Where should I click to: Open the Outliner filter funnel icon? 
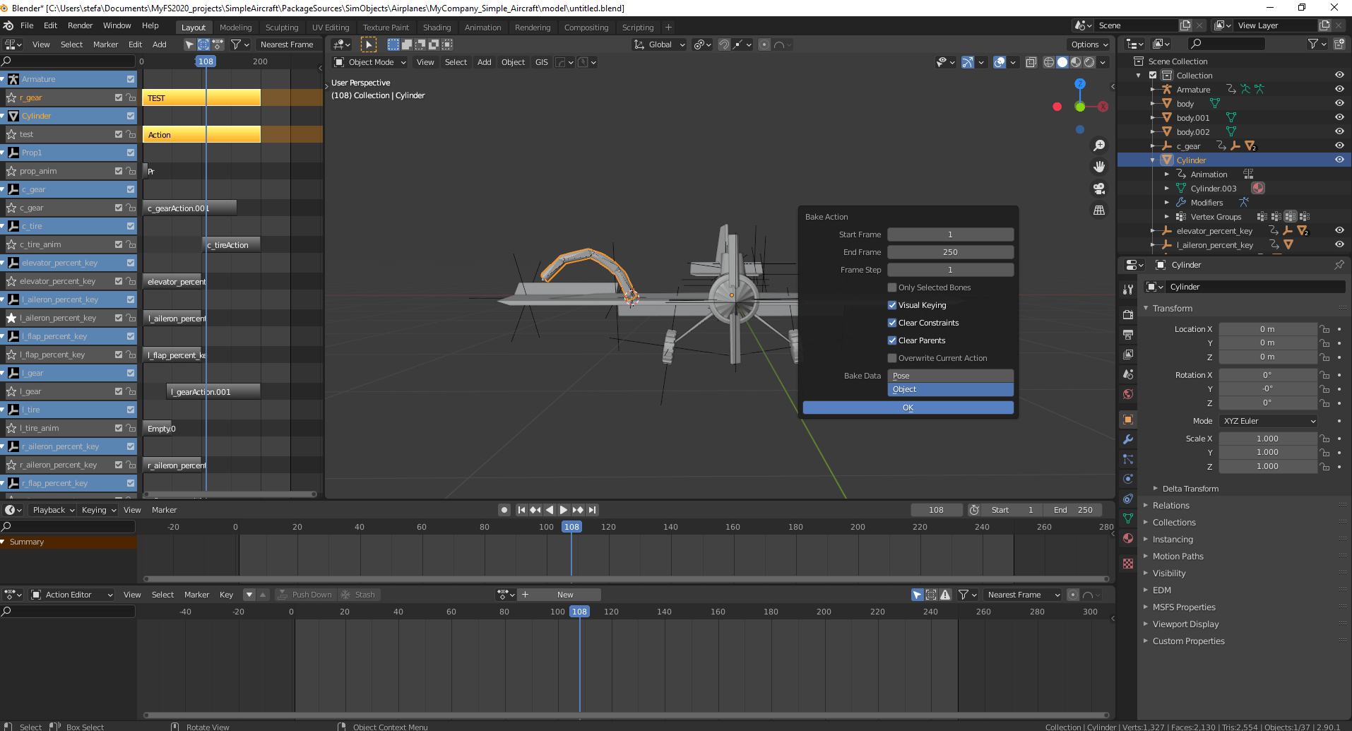click(1313, 44)
